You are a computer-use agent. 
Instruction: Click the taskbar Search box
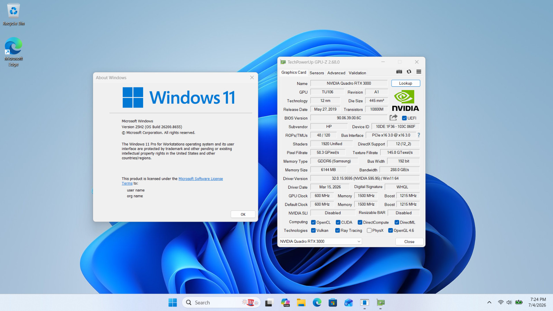[221, 303]
